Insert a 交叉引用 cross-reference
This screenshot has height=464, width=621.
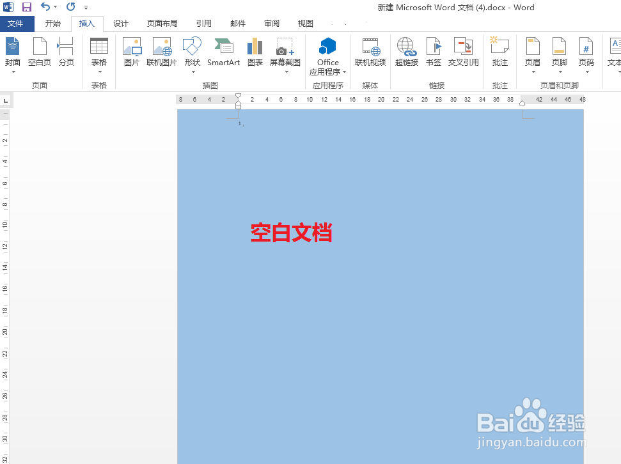(x=464, y=52)
